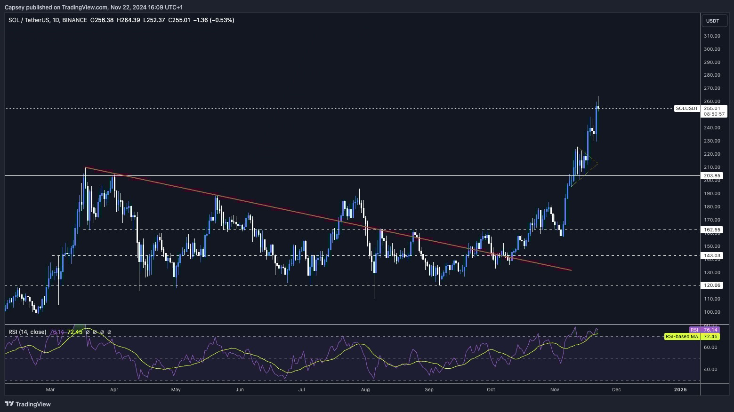Open symbol search via SOL / TetherUS legend

(x=28, y=20)
